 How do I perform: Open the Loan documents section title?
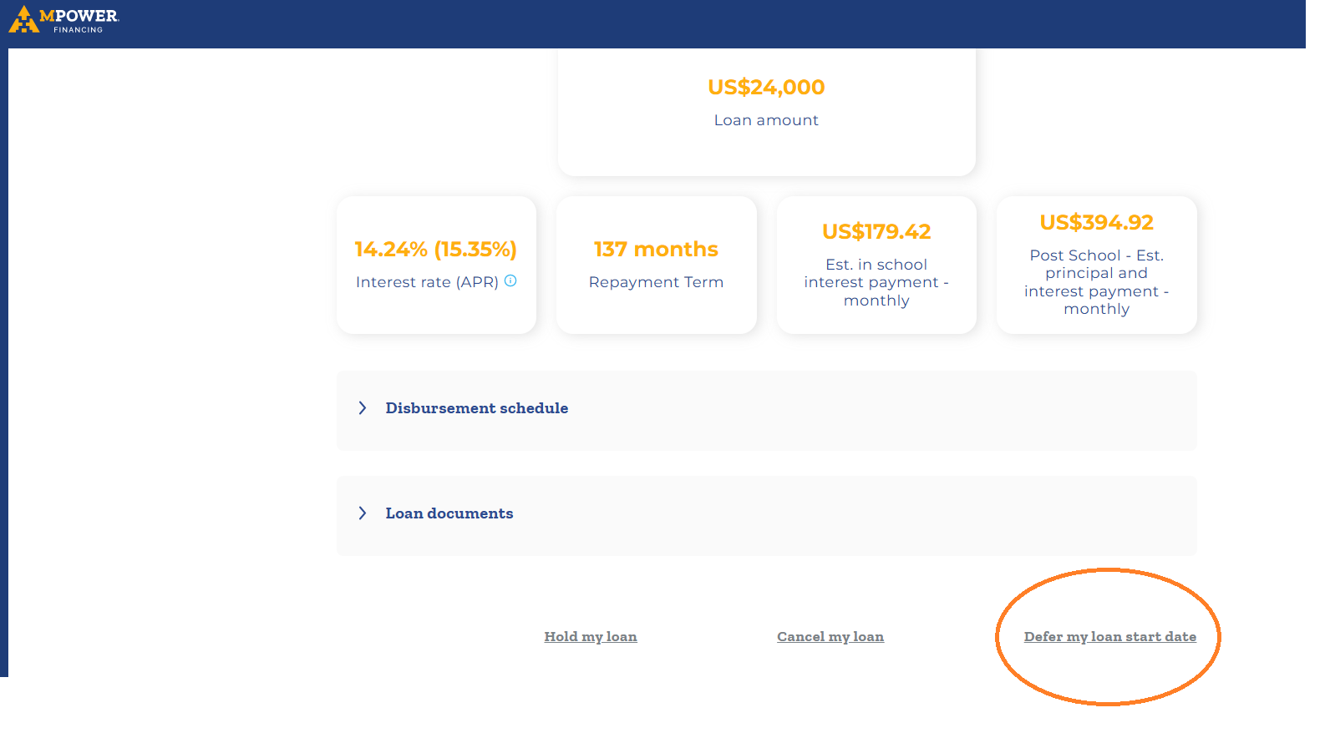pos(449,513)
